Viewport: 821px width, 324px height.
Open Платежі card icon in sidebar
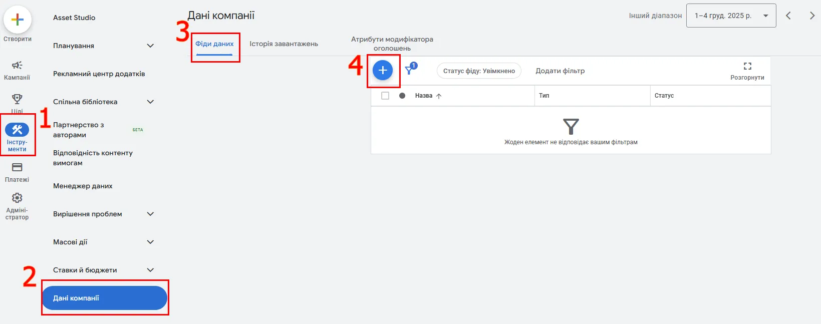click(x=17, y=168)
